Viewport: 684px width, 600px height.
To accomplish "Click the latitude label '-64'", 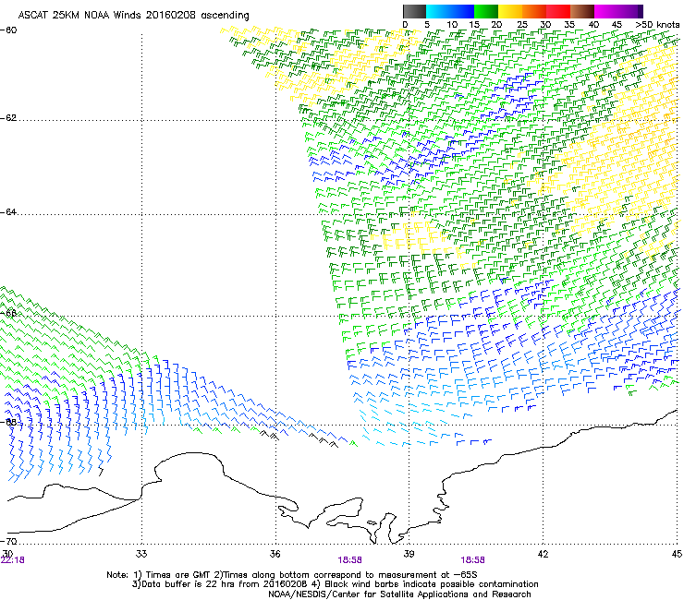I will (8, 211).
